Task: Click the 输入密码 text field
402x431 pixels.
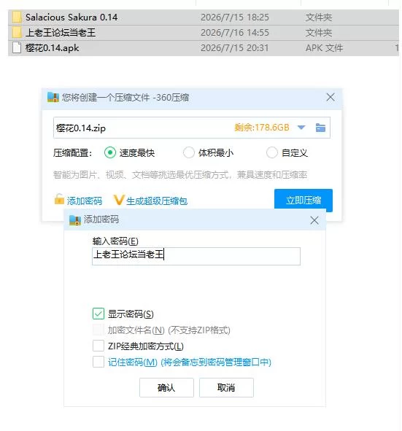Action: click(196, 256)
